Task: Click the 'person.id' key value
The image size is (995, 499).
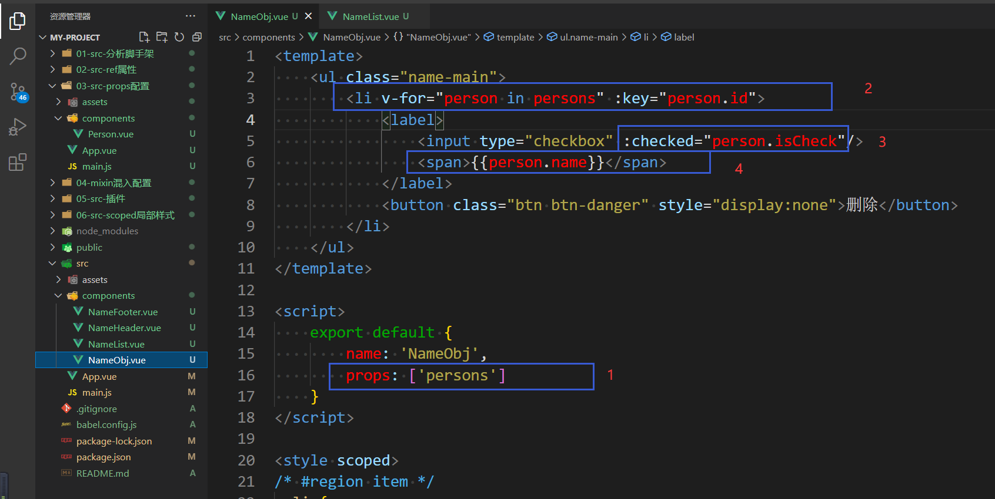Action: point(707,98)
